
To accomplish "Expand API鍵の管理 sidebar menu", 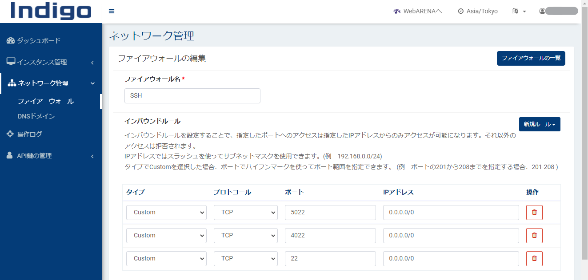I will point(51,156).
